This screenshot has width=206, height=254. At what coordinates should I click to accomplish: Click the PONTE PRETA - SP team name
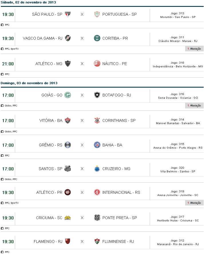click(120, 218)
